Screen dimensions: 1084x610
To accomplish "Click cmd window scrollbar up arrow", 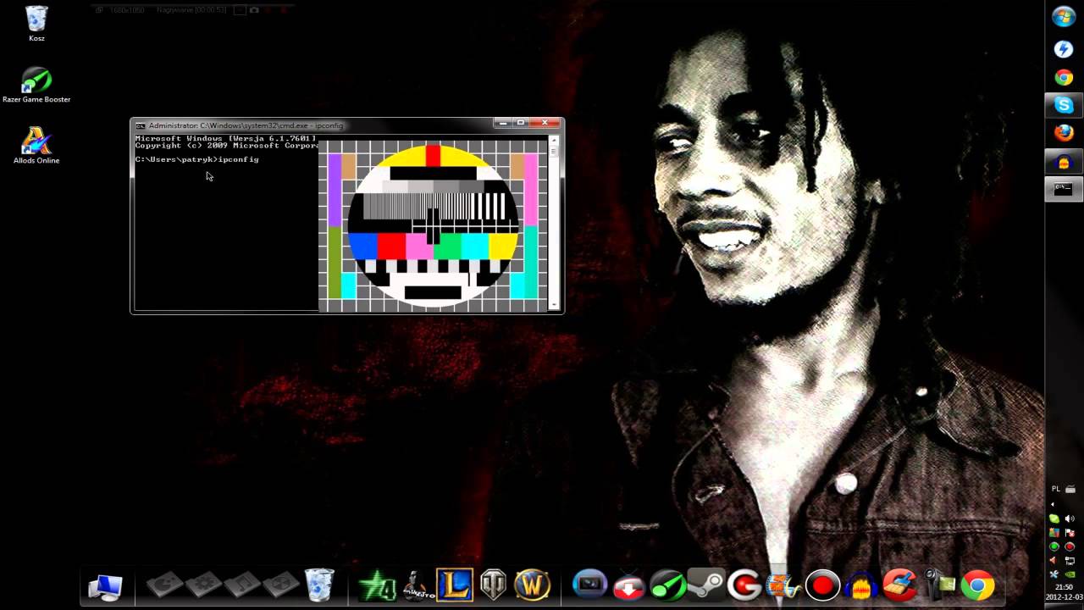I will [554, 140].
